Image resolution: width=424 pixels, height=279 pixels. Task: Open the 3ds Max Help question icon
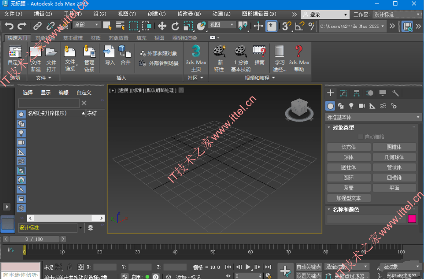click(x=299, y=58)
